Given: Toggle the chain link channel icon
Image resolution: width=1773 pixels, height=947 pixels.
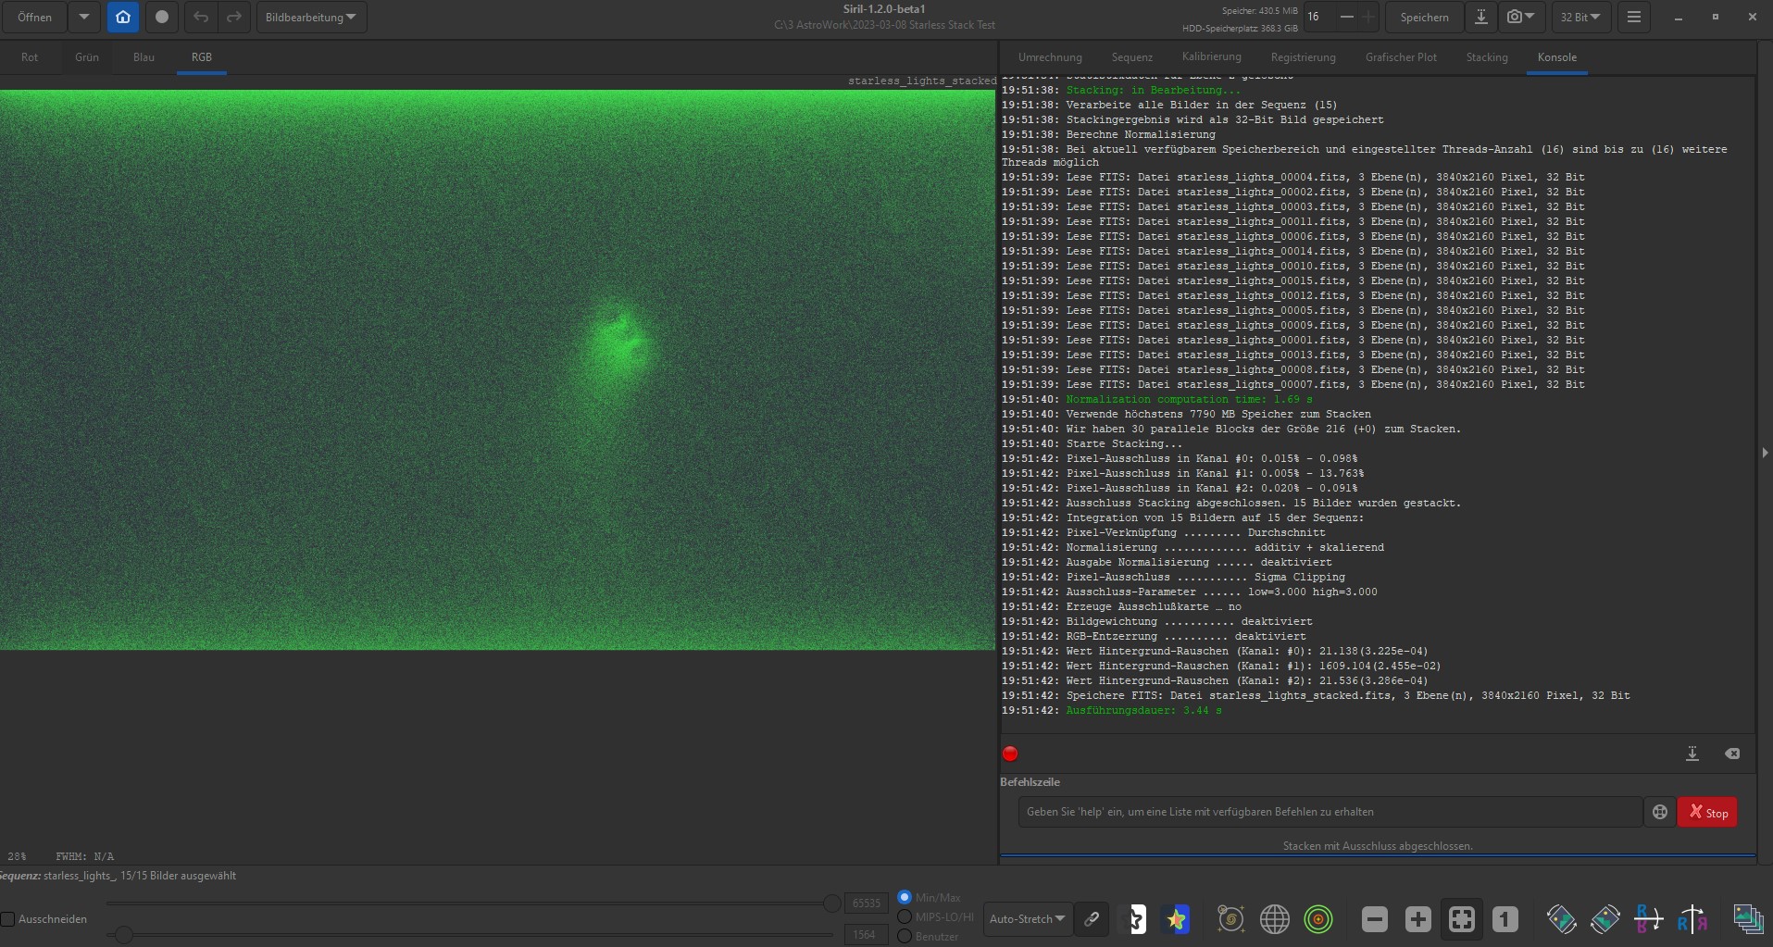Looking at the screenshot, I should pyautogui.click(x=1093, y=918).
